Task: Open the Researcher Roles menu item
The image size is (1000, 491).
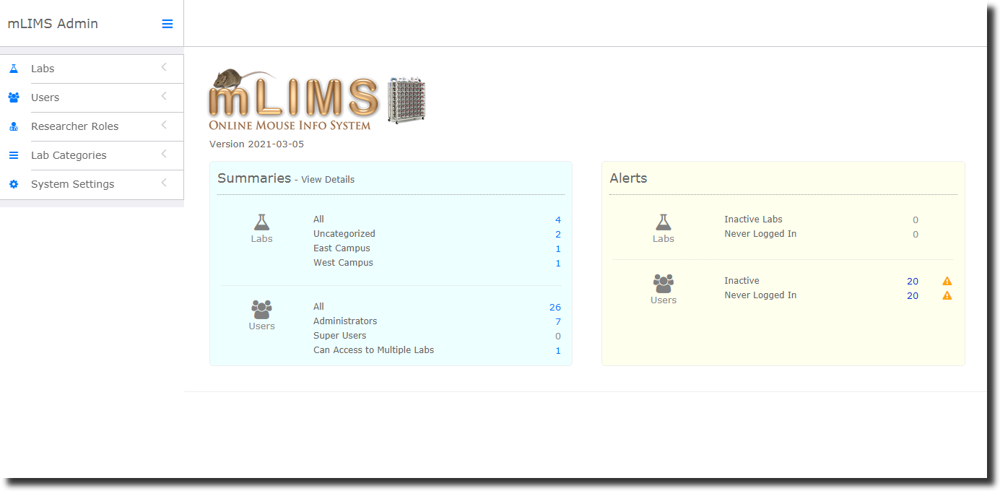Action: click(74, 126)
